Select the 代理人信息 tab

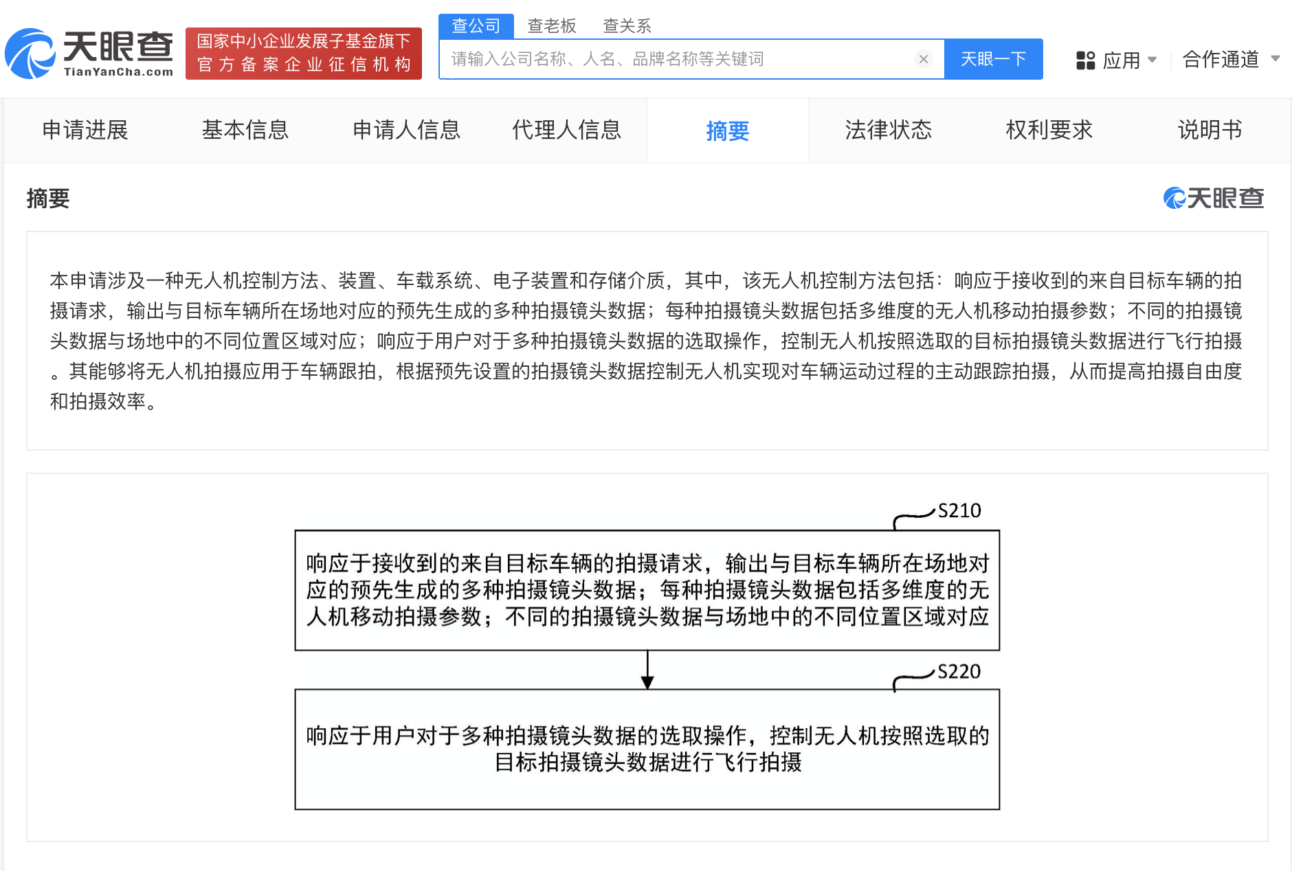566,130
